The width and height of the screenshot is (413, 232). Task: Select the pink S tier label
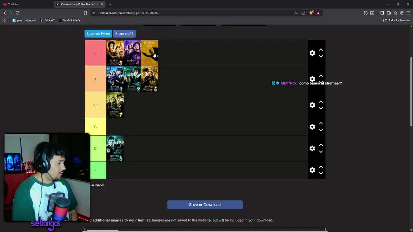pyautogui.click(x=95, y=53)
